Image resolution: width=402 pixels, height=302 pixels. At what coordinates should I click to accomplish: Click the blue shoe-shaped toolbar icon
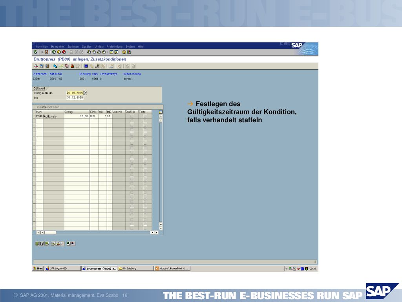coord(55,66)
